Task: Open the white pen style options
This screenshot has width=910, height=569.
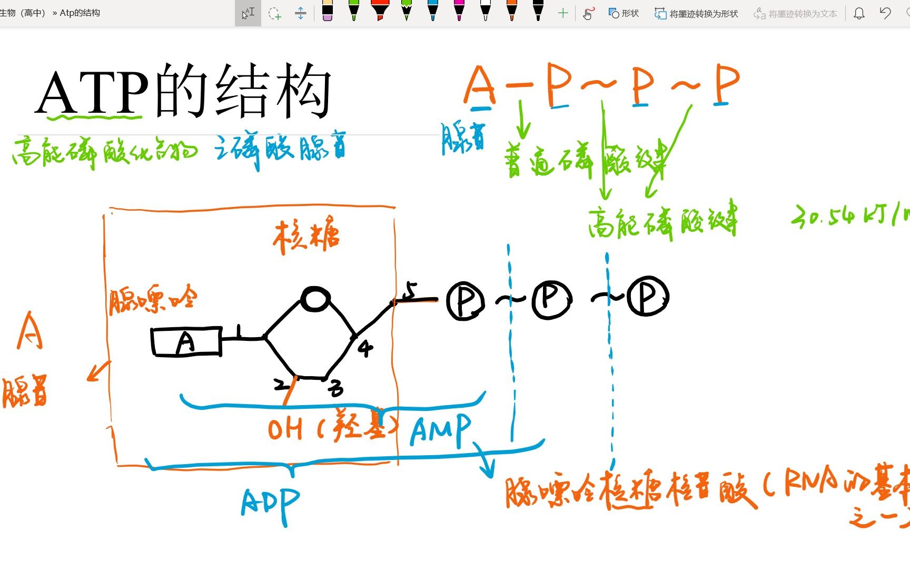Action: 486,13
